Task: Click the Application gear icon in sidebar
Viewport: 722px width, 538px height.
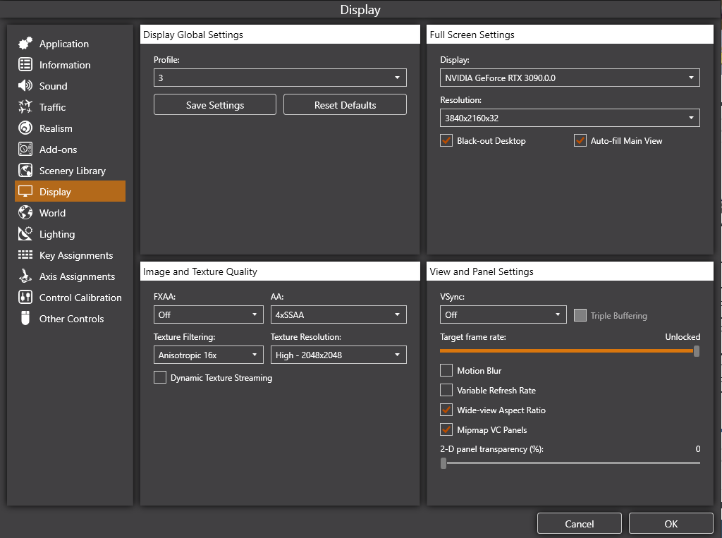Action: [x=25, y=43]
